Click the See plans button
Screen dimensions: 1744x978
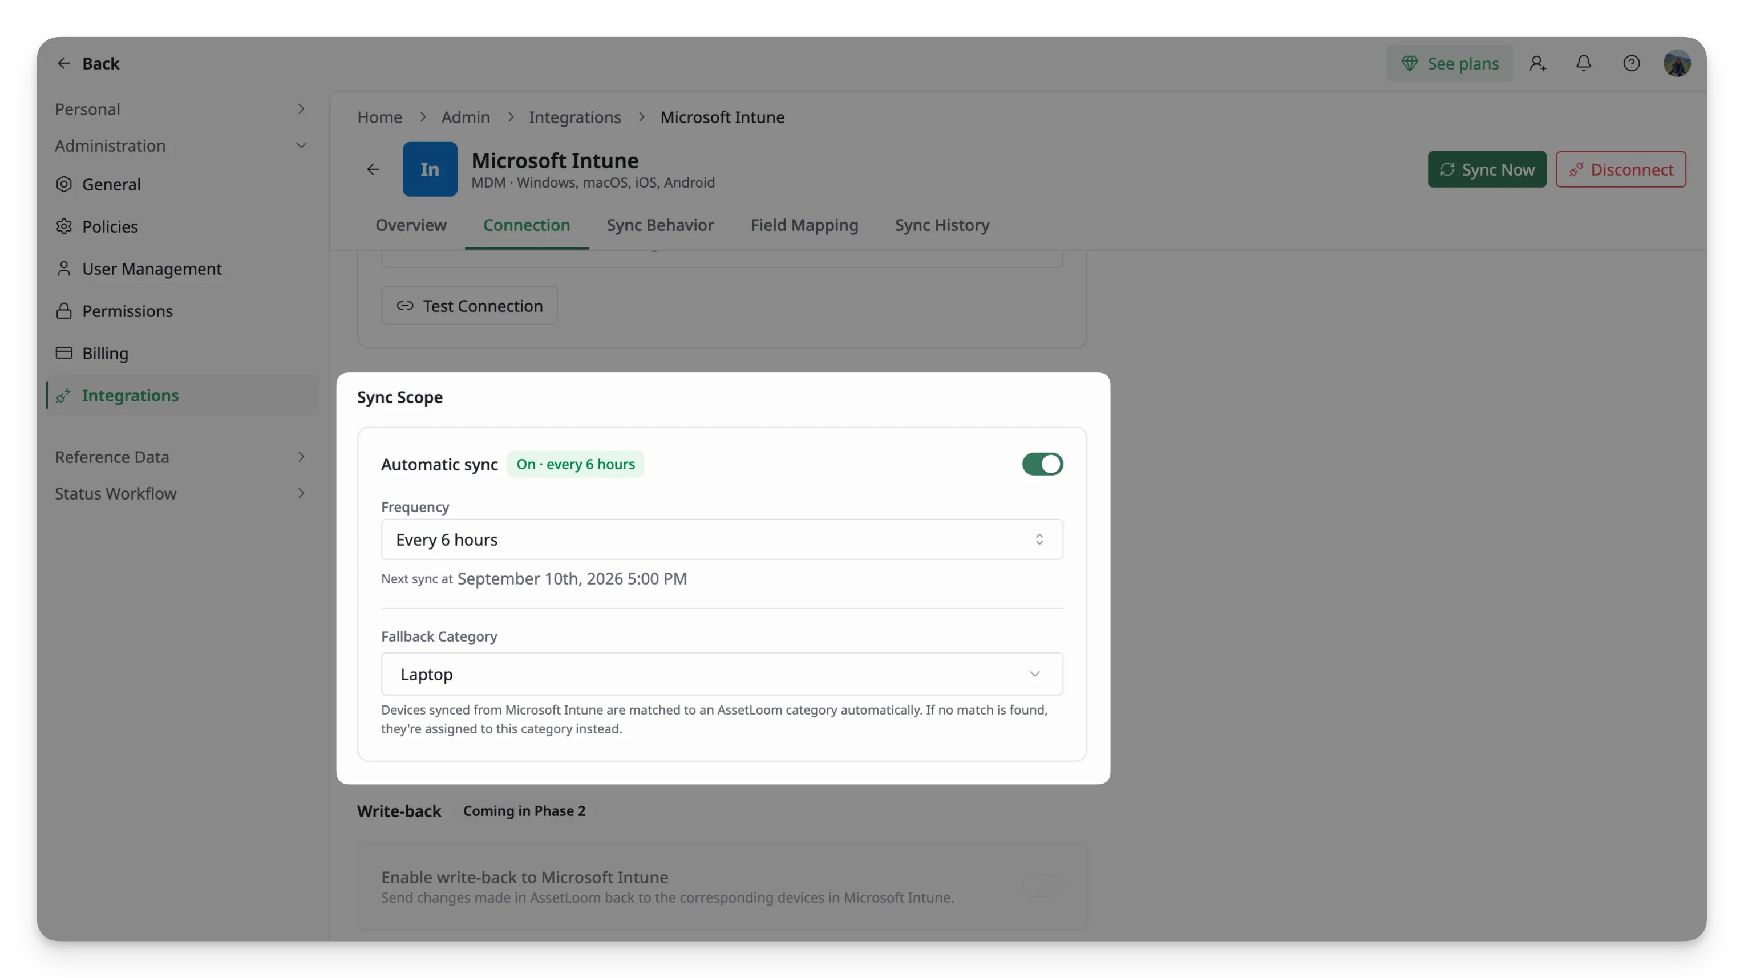(1450, 63)
